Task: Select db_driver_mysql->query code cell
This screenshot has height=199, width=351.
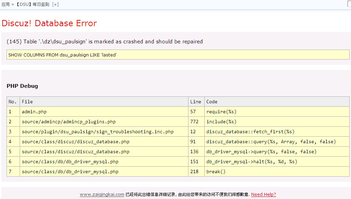Action: tap(277, 151)
